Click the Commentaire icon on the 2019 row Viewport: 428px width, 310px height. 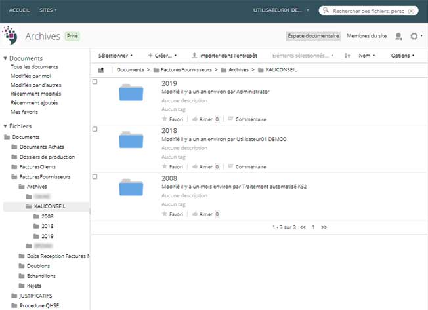click(x=230, y=119)
